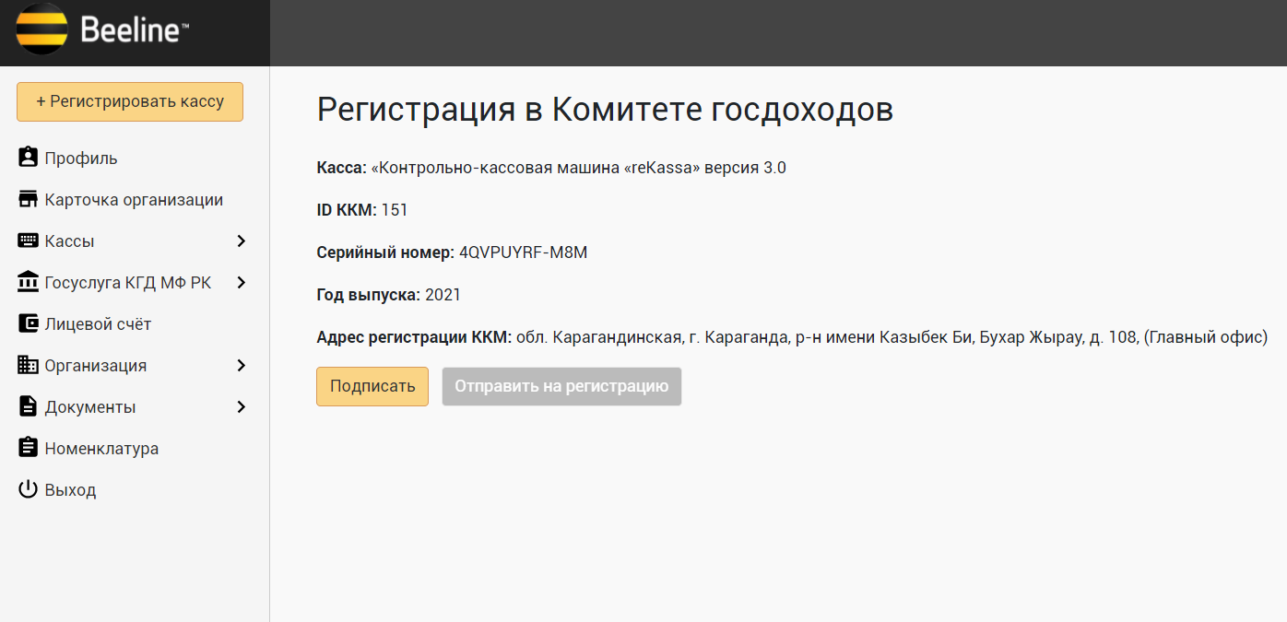Click the Номенклатура clipboard icon
1287x622 pixels.
point(28,448)
